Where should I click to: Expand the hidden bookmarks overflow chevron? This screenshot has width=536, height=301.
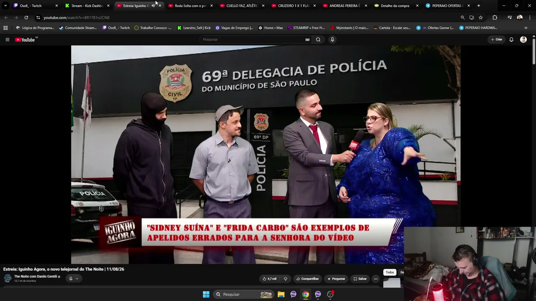[526, 28]
